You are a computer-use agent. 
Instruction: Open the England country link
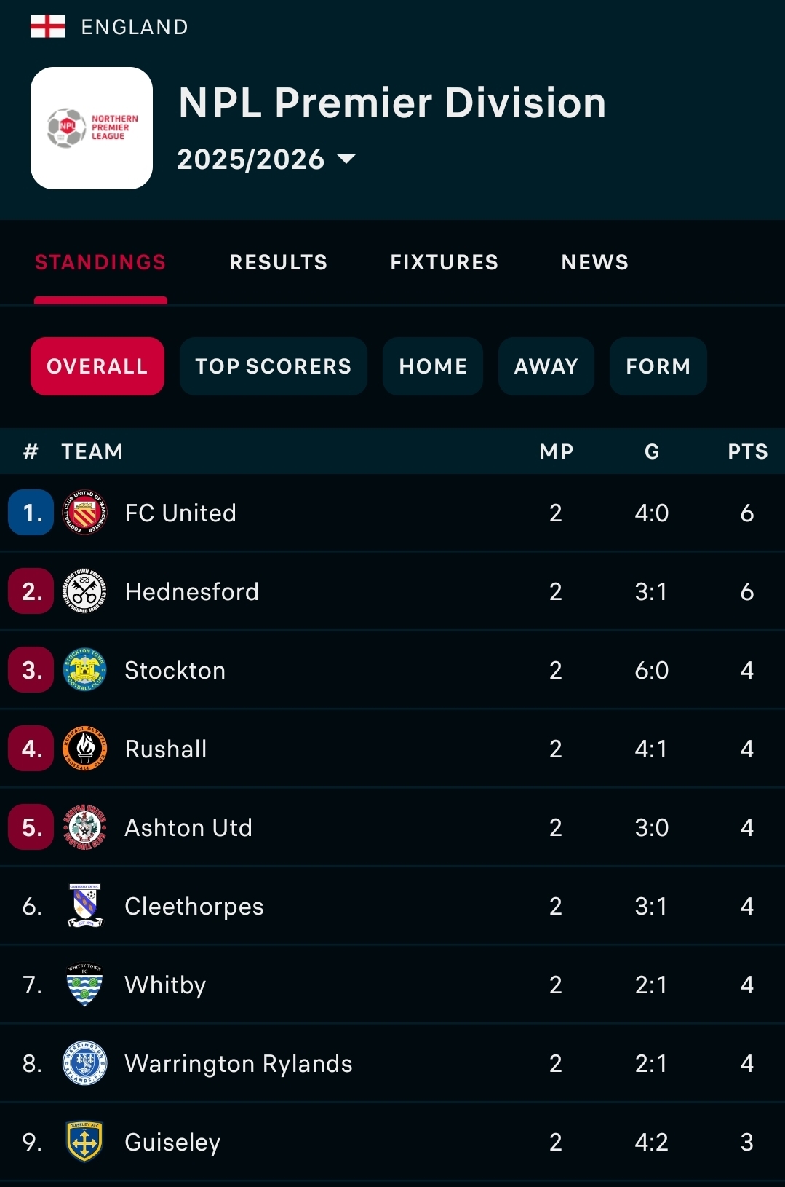click(135, 27)
